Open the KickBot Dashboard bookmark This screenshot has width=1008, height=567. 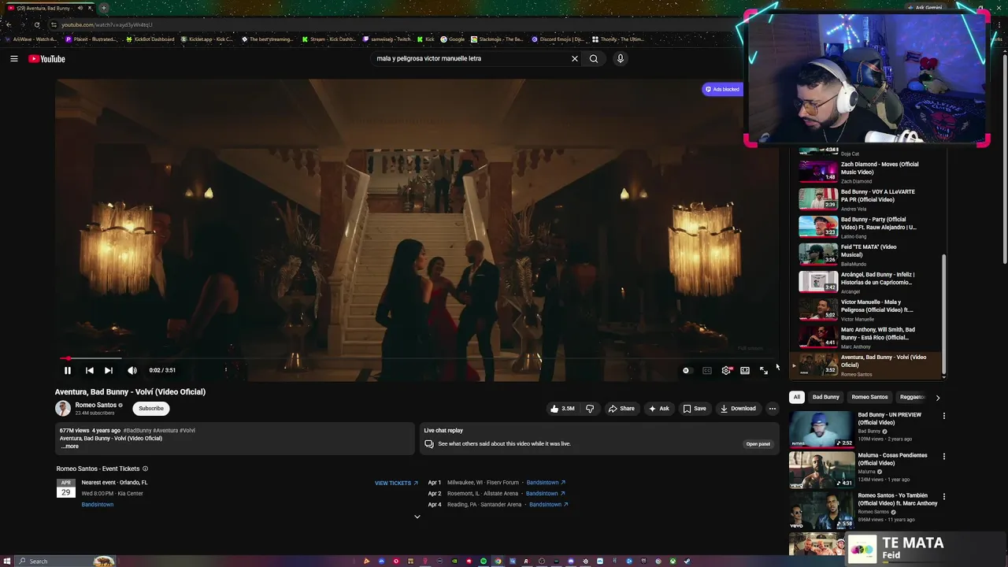(150, 39)
